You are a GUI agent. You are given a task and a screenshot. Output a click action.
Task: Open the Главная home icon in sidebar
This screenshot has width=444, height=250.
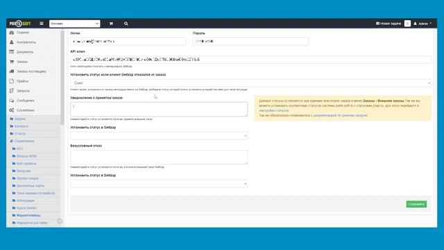pyautogui.click(x=12, y=33)
